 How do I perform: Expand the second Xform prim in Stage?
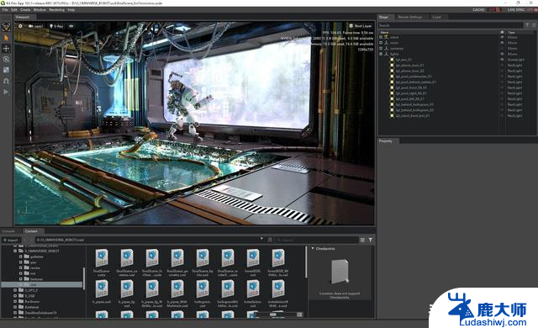tap(381, 43)
